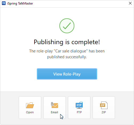Upload the role-play through the FTP tile
Image resolution: width=134 pixels, height=125 pixels.
79,107
